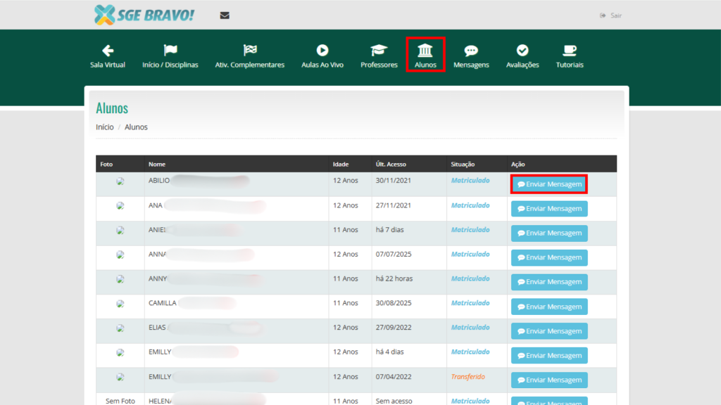Open Início / Disciplinas flag icon
The width and height of the screenshot is (721, 405).
coord(170,51)
